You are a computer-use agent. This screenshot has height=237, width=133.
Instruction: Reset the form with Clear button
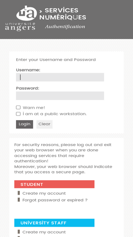44,124
